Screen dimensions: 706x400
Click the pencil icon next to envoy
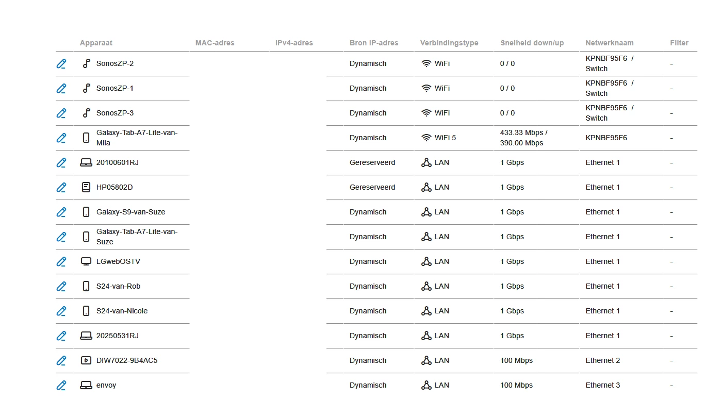point(61,385)
